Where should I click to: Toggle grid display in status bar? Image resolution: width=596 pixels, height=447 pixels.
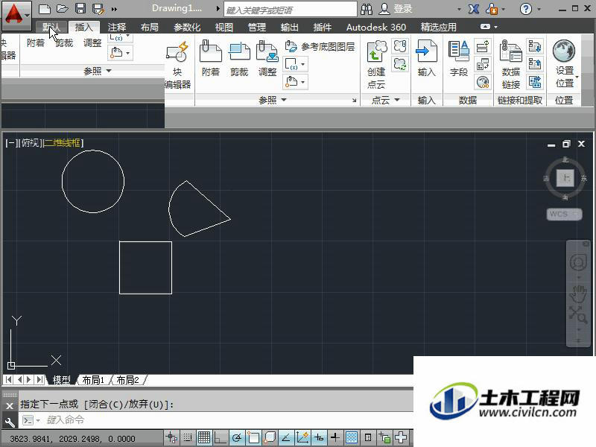tap(204, 437)
